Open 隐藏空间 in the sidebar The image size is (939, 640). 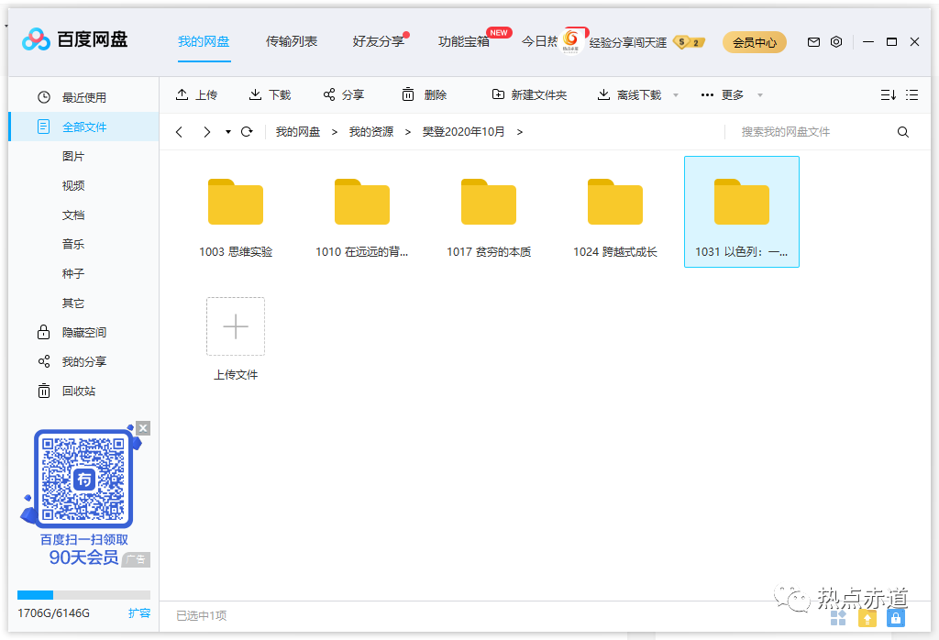(83, 332)
